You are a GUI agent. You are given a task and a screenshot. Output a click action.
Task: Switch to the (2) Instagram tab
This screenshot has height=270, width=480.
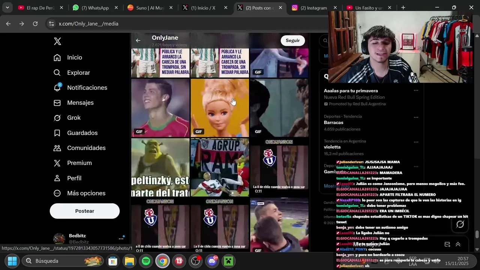click(314, 7)
